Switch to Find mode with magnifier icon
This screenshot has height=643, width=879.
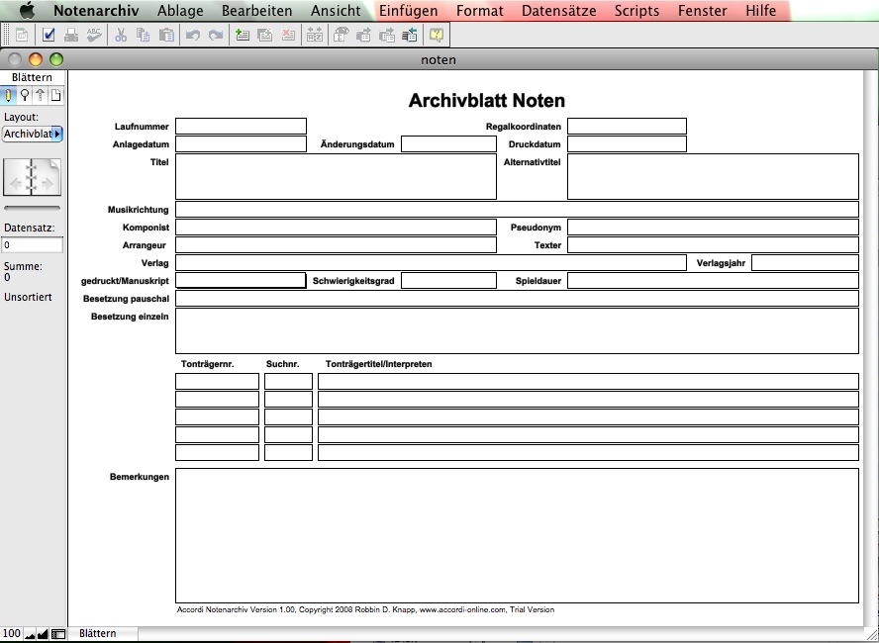24,95
